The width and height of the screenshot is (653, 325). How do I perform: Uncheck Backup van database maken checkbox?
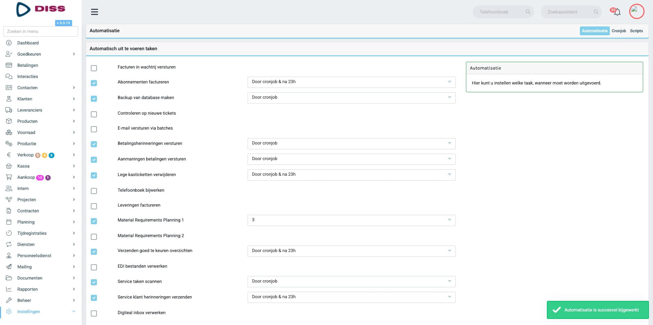pyautogui.click(x=94, y=99)
